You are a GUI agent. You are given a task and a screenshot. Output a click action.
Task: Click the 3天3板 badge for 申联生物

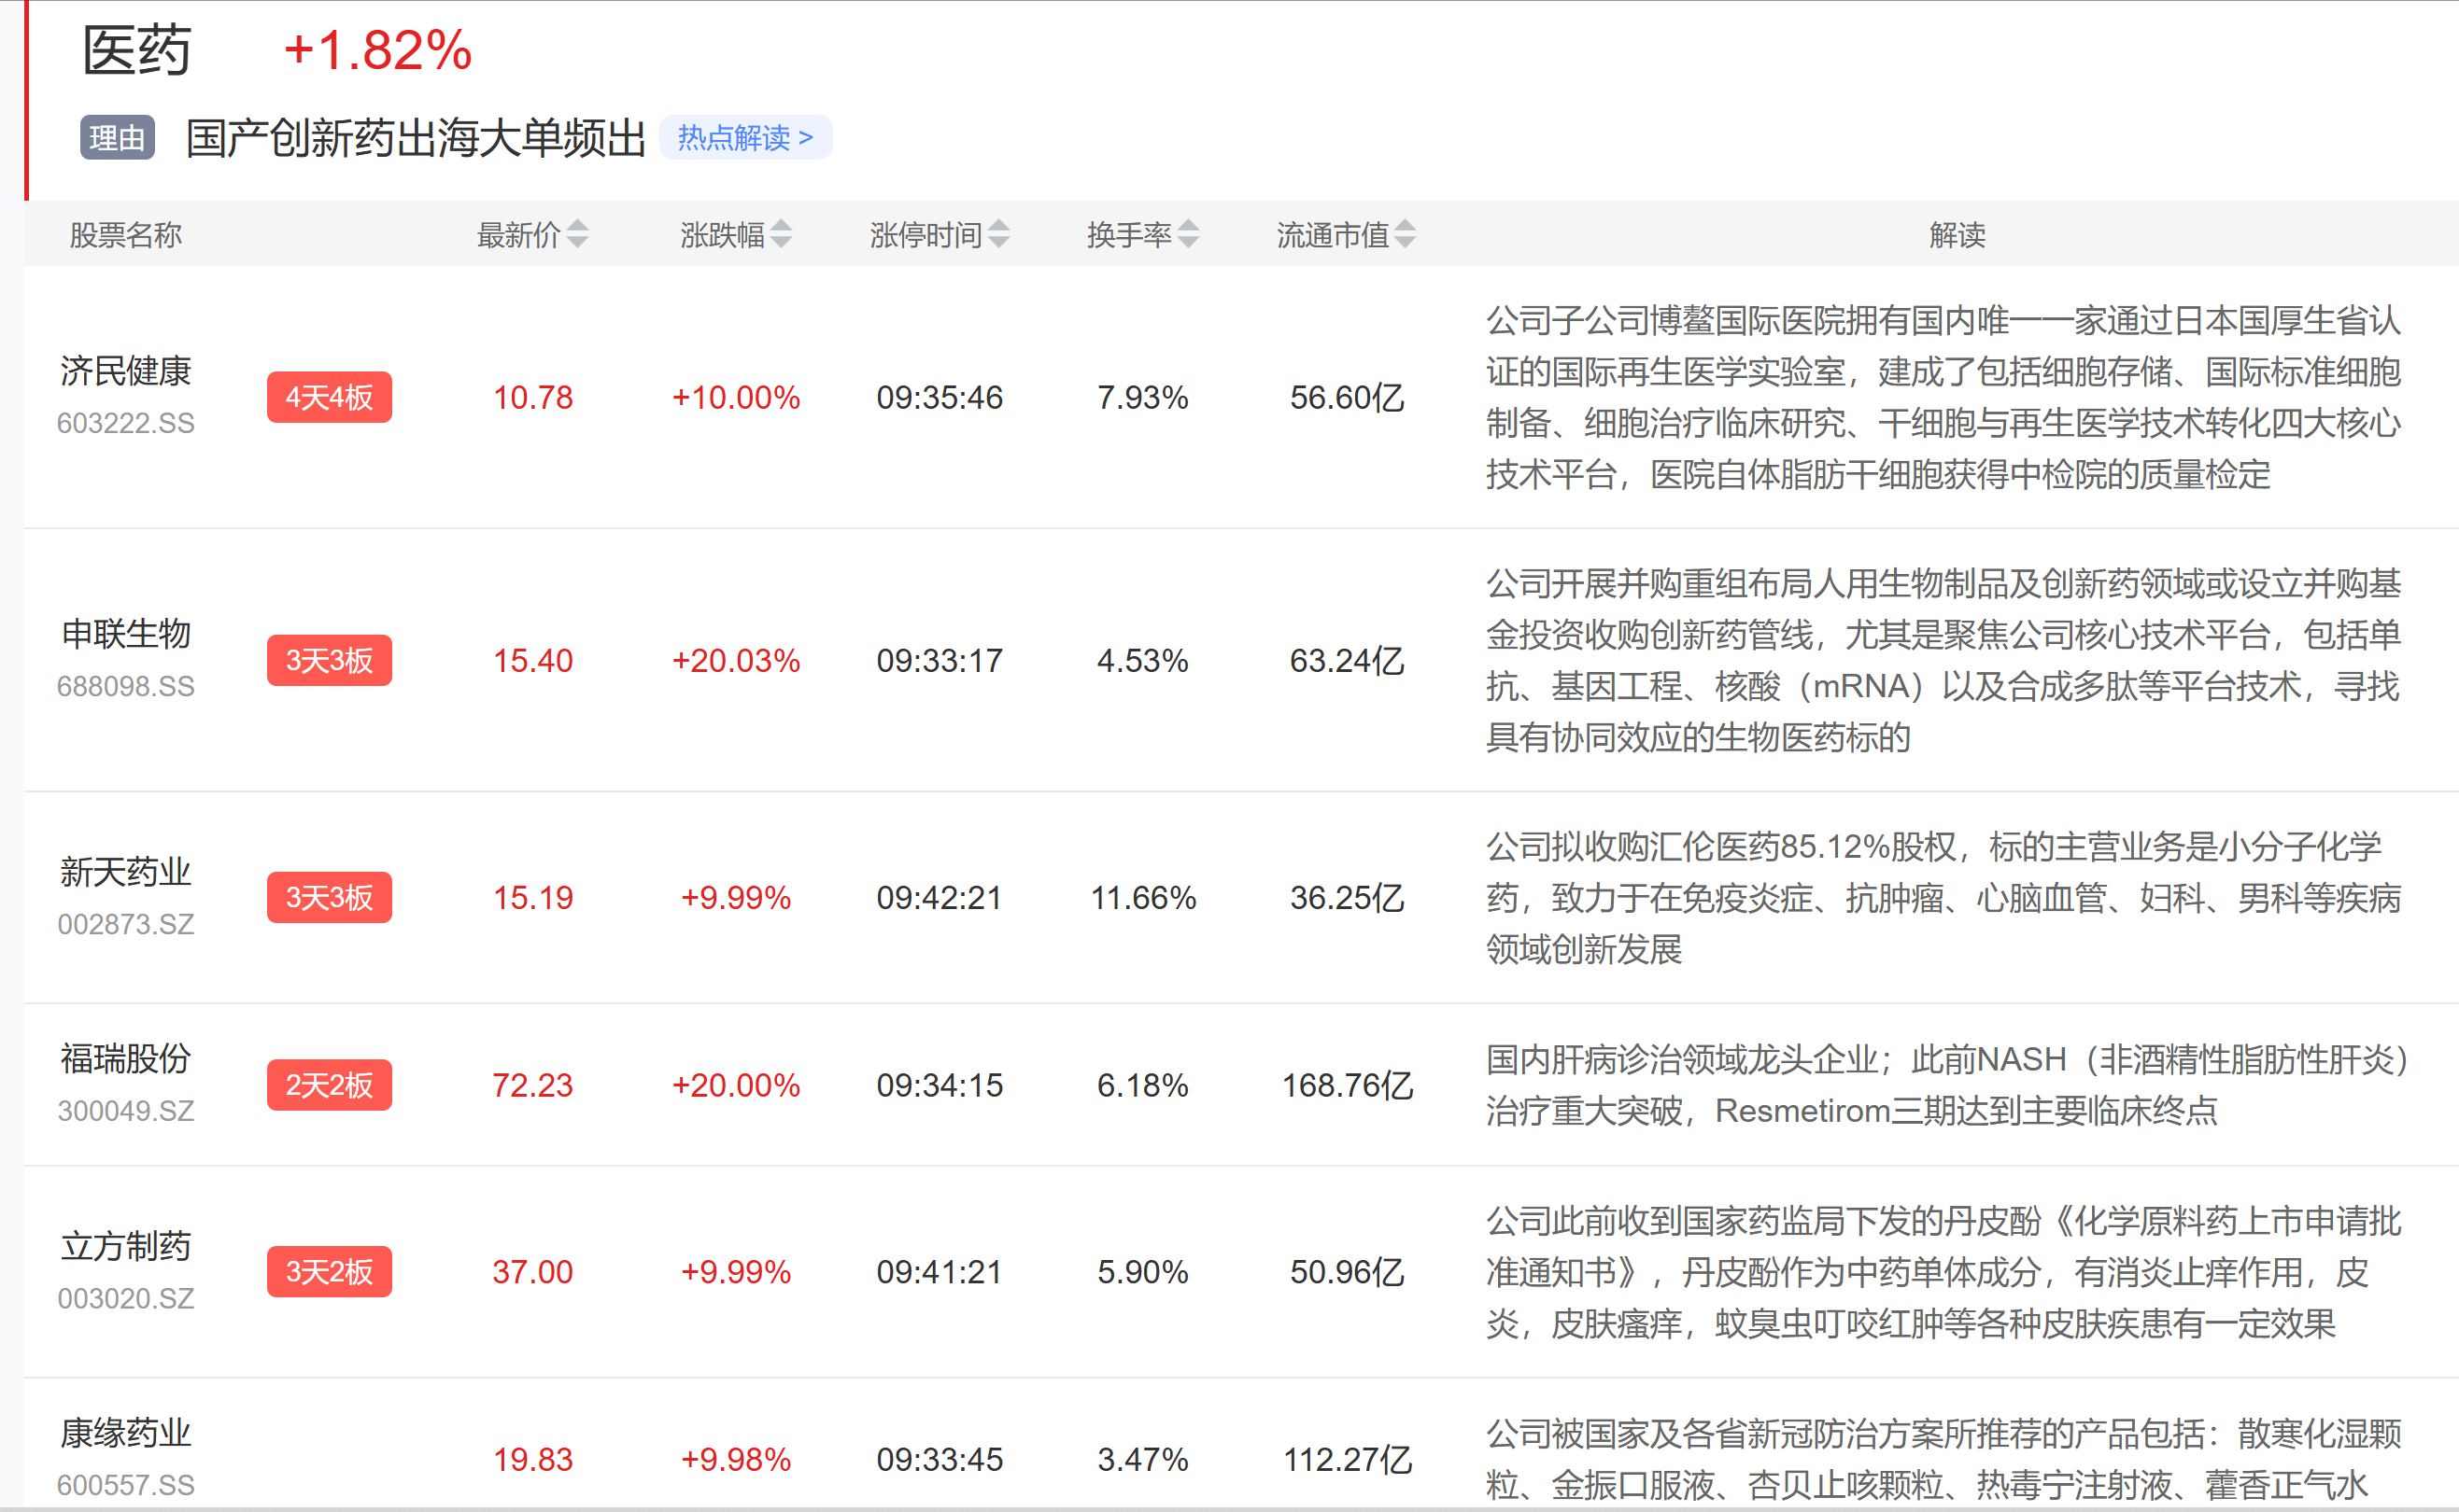tap(329, 660)
